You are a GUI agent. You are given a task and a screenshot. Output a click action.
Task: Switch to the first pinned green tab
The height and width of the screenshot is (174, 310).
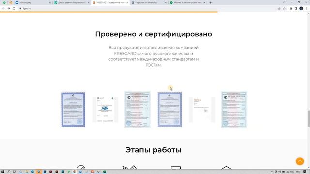[x=4, y=3]
